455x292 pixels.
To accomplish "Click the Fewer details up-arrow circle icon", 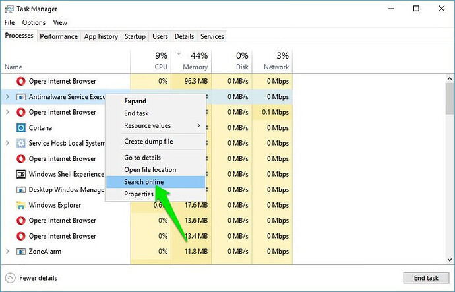I will click(10, 278).
